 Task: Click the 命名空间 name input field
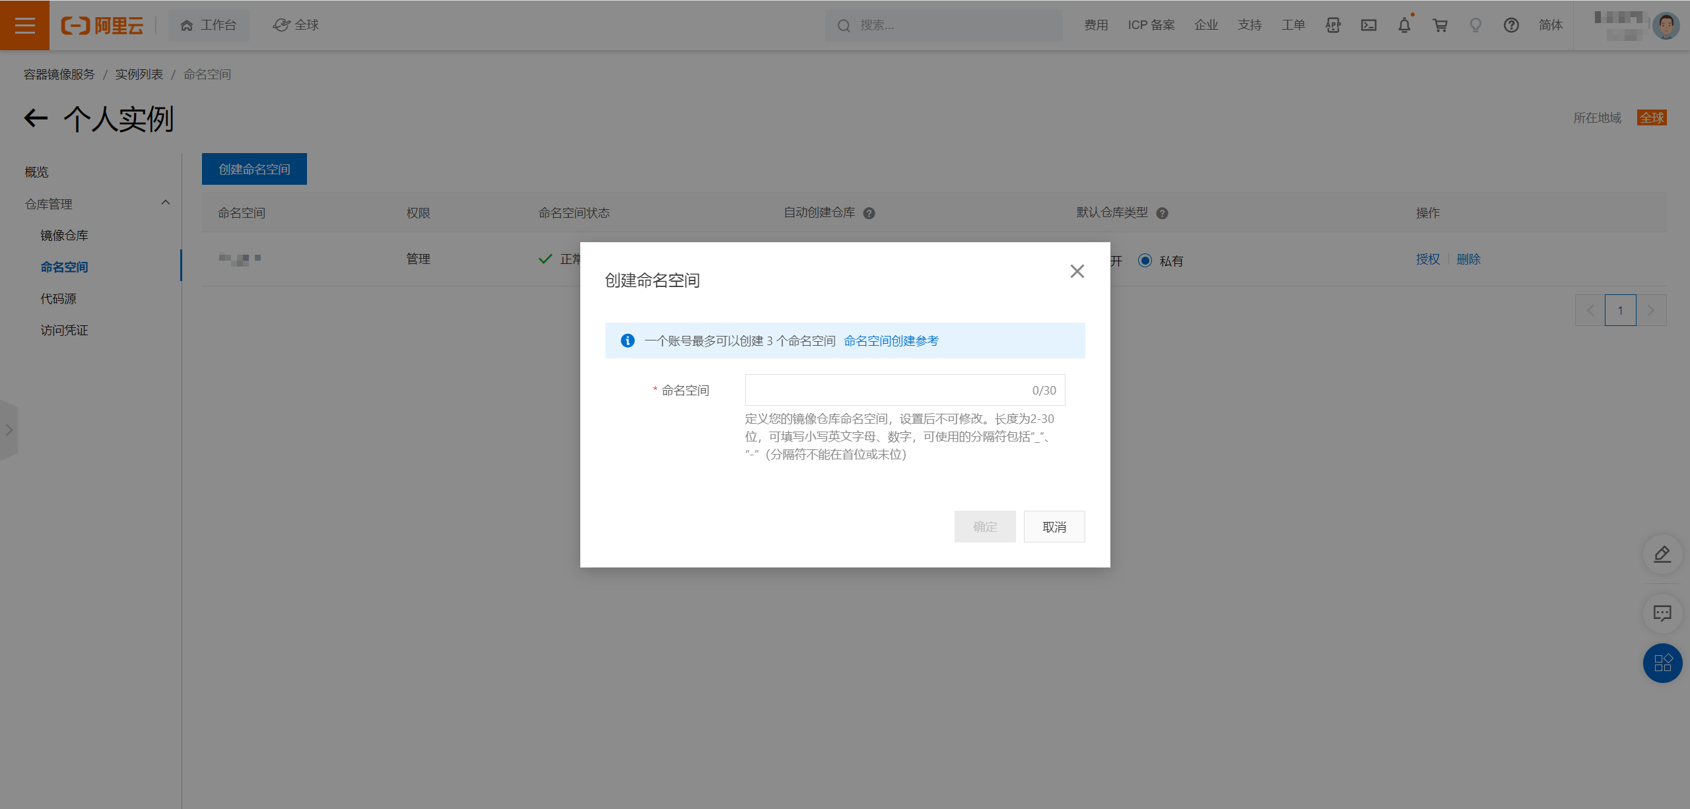tap(885, 390)
